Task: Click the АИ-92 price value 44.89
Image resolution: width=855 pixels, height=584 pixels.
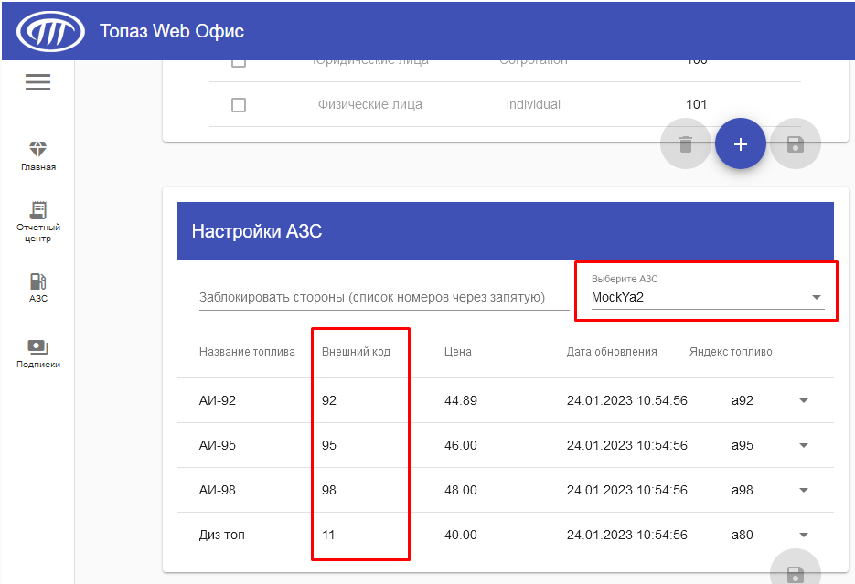Action: [461, 400]
